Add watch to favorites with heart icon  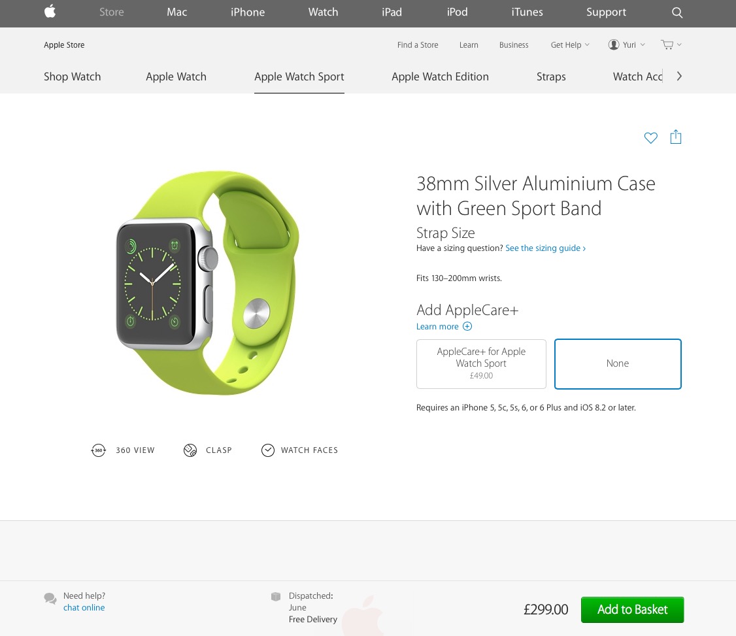click(x=650, y=138)
